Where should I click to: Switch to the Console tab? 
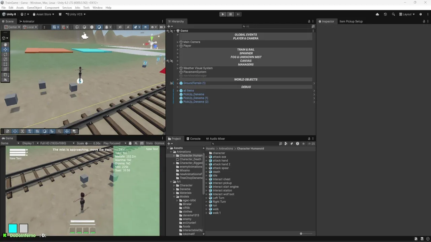point(193,138)
